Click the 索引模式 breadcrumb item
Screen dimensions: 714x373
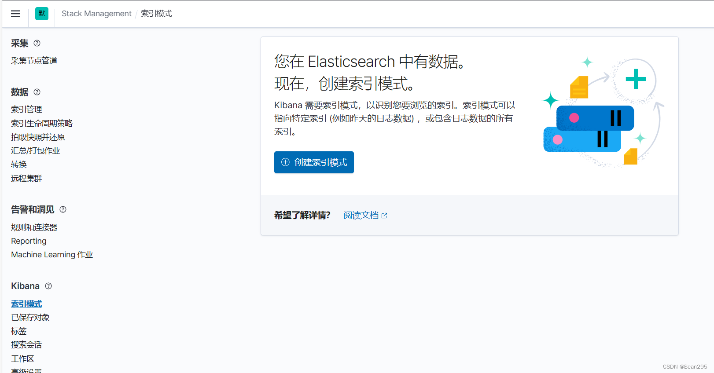click(156, 14)
